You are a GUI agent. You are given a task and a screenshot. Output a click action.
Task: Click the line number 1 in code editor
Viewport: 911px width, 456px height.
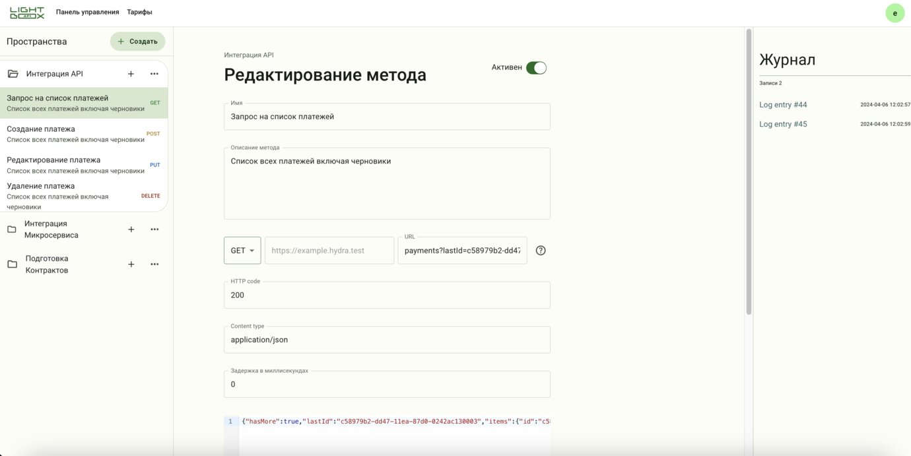point(230,421)
